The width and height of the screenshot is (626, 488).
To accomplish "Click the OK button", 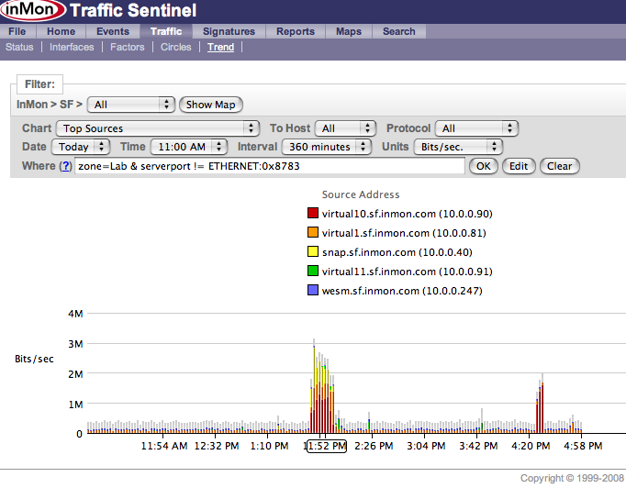I will point(483,166).
